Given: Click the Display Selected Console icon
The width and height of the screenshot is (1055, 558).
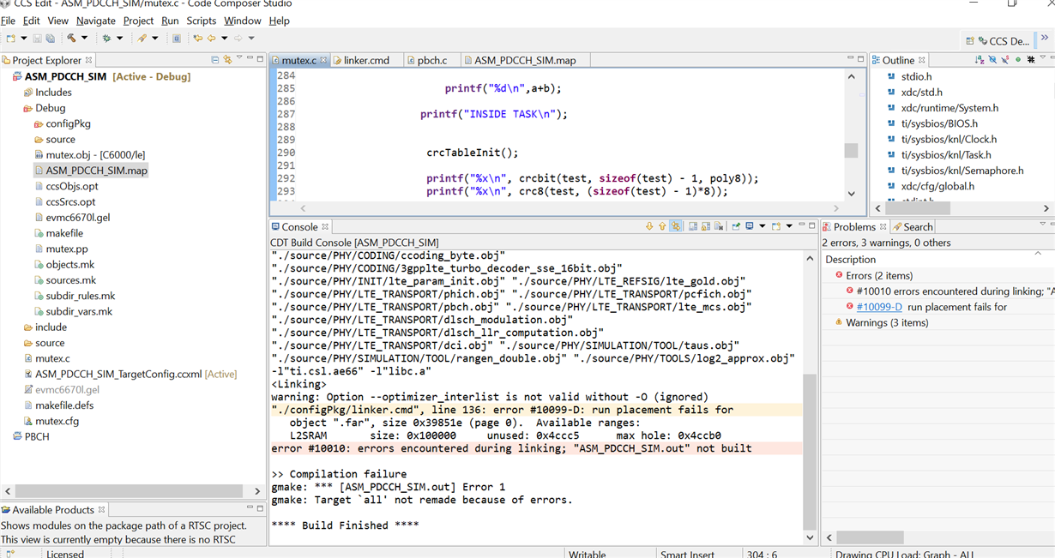Looking at the screenshot, I should pos(750,226).
